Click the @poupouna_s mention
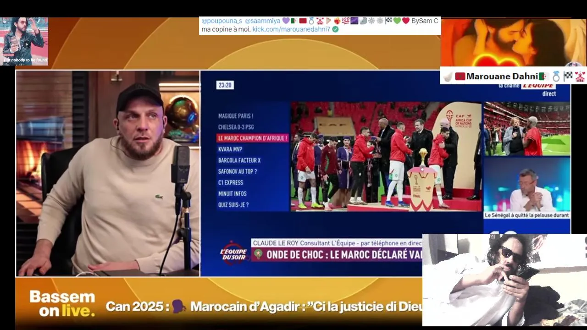 pyautogui.click(x=222, y=21)
